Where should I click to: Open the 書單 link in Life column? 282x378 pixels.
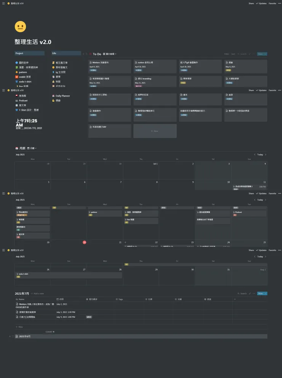(x=58, y=77)
